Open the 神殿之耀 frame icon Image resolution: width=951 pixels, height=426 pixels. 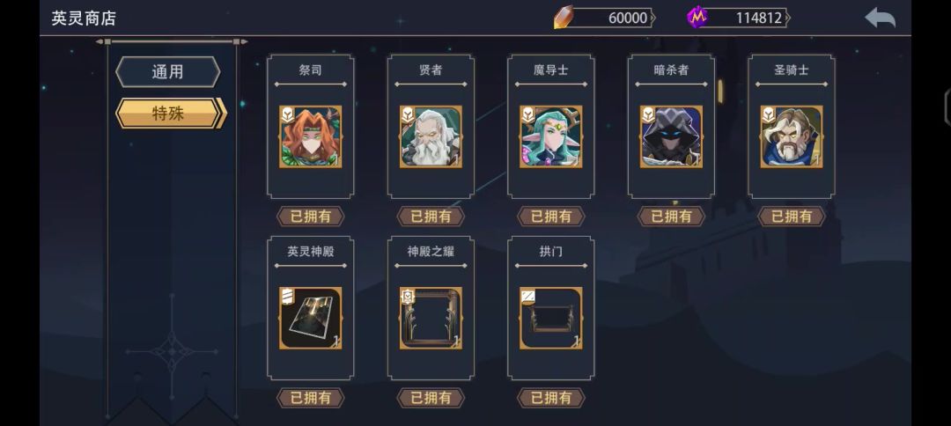click(431, 318)
